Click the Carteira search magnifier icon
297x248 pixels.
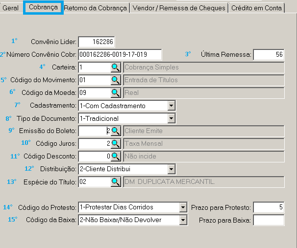[115, 67]
